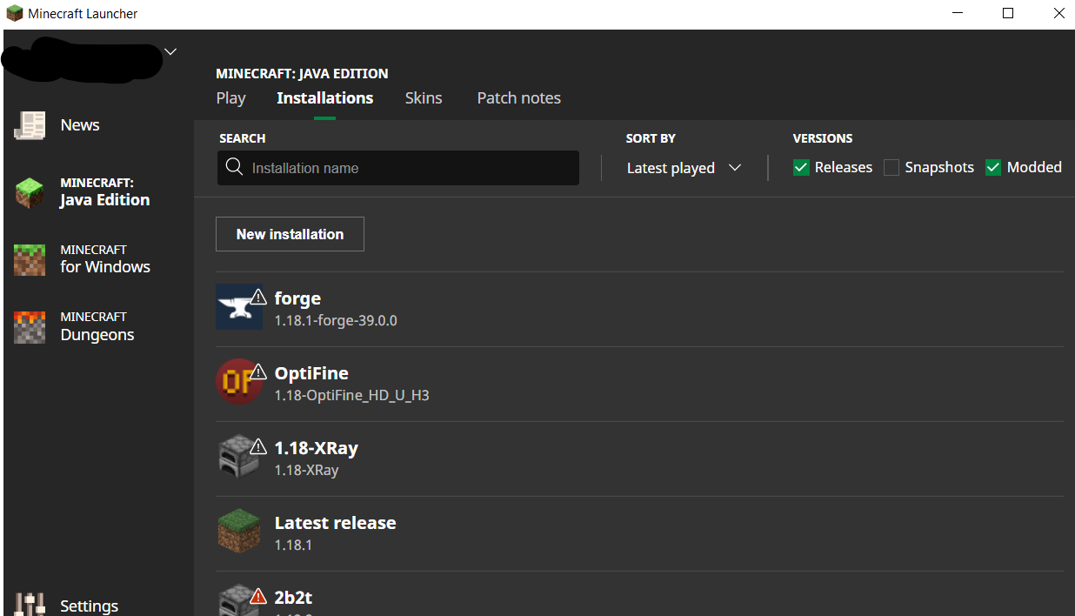This screenshot has height=616, width=1075.
Task: Click the 1.18-XRay furnace icon
Action: coord(238,457)
